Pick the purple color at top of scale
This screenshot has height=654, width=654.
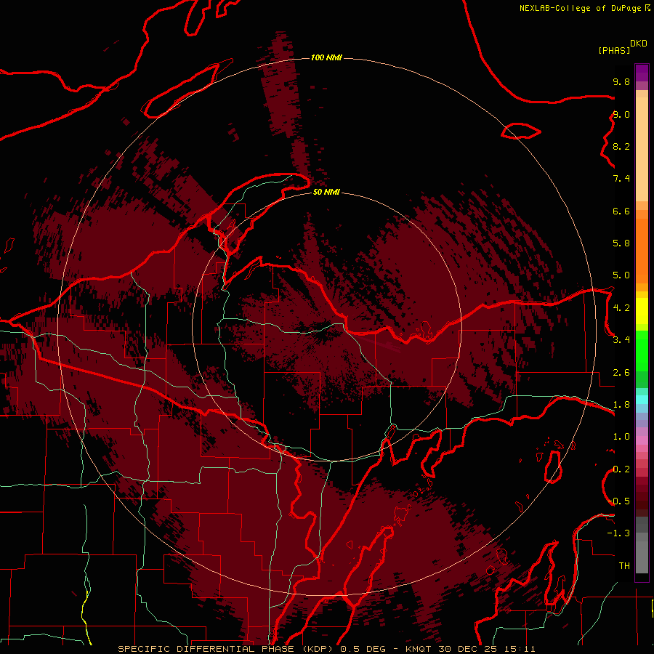(642, 73)
